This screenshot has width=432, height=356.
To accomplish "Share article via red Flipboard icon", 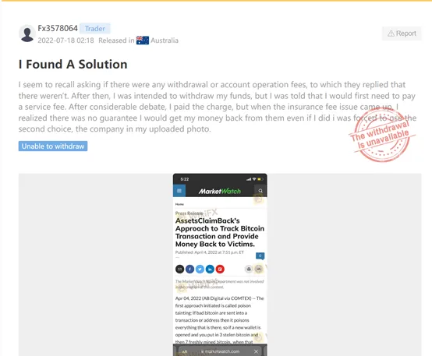I will pyautogui.click(x=220, y=269).
